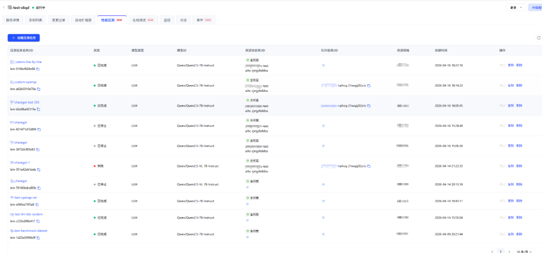Open the test-llm-blb-random task
Screen dimensions: 542x253
27,214
